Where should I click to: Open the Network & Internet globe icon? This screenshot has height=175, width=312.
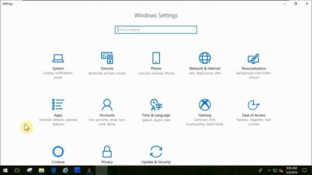point(205,58)
